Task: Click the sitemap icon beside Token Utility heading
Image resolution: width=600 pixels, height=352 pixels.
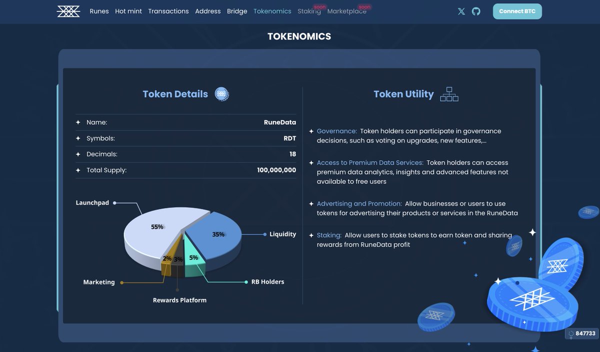Action: coord(449,94)
